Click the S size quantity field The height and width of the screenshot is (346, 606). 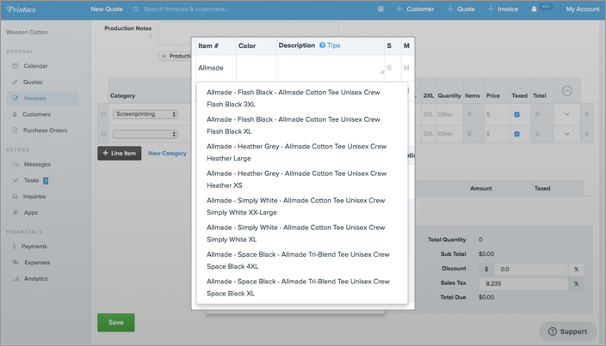pyautogui.click(x=393, y=68)
